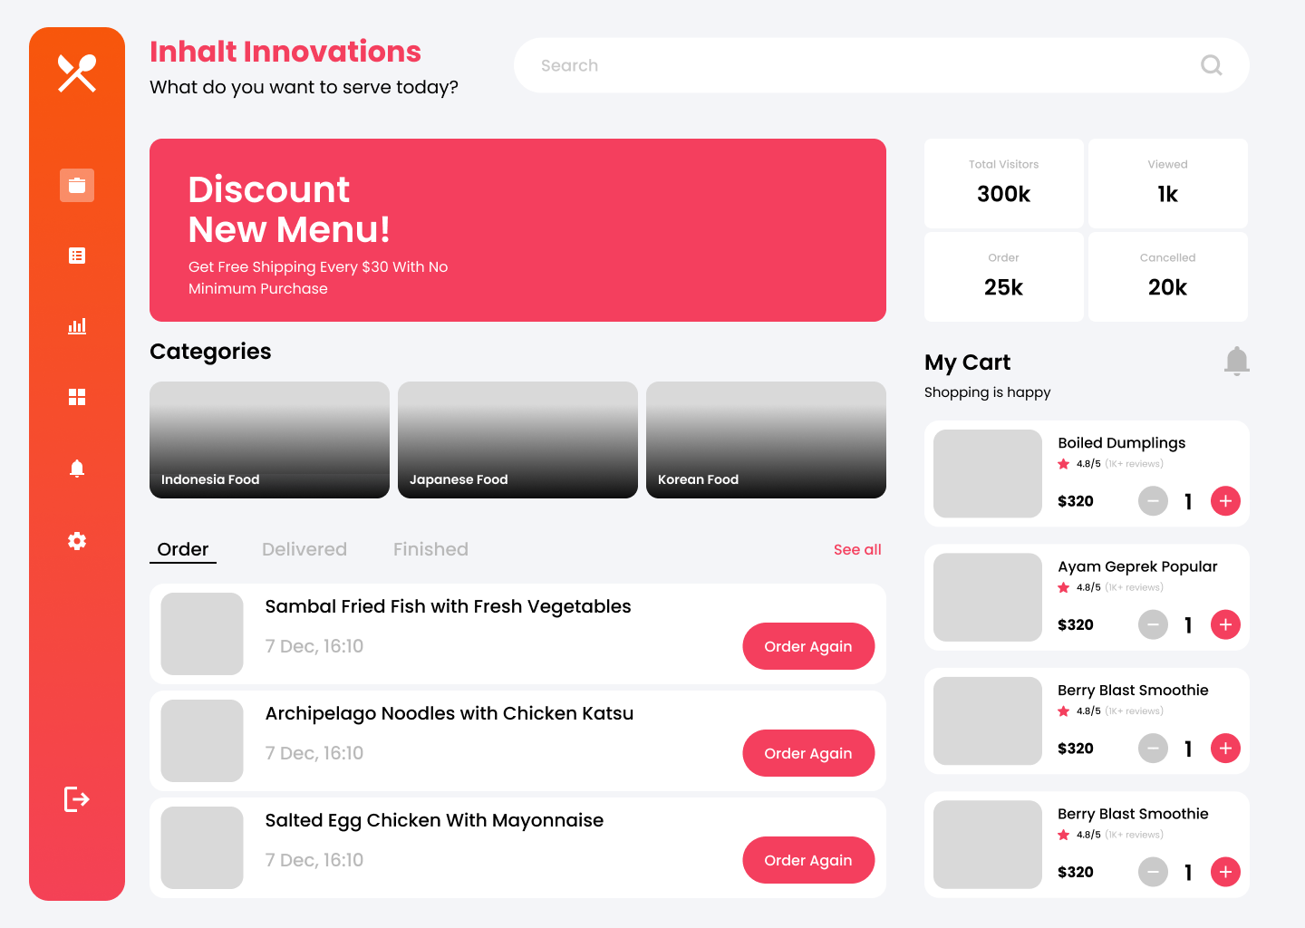The width and height of the screenshot is (1305, 928).
Task: Click Order Again for Sambal Fried Fish
Action: click(x=808, y=646)
